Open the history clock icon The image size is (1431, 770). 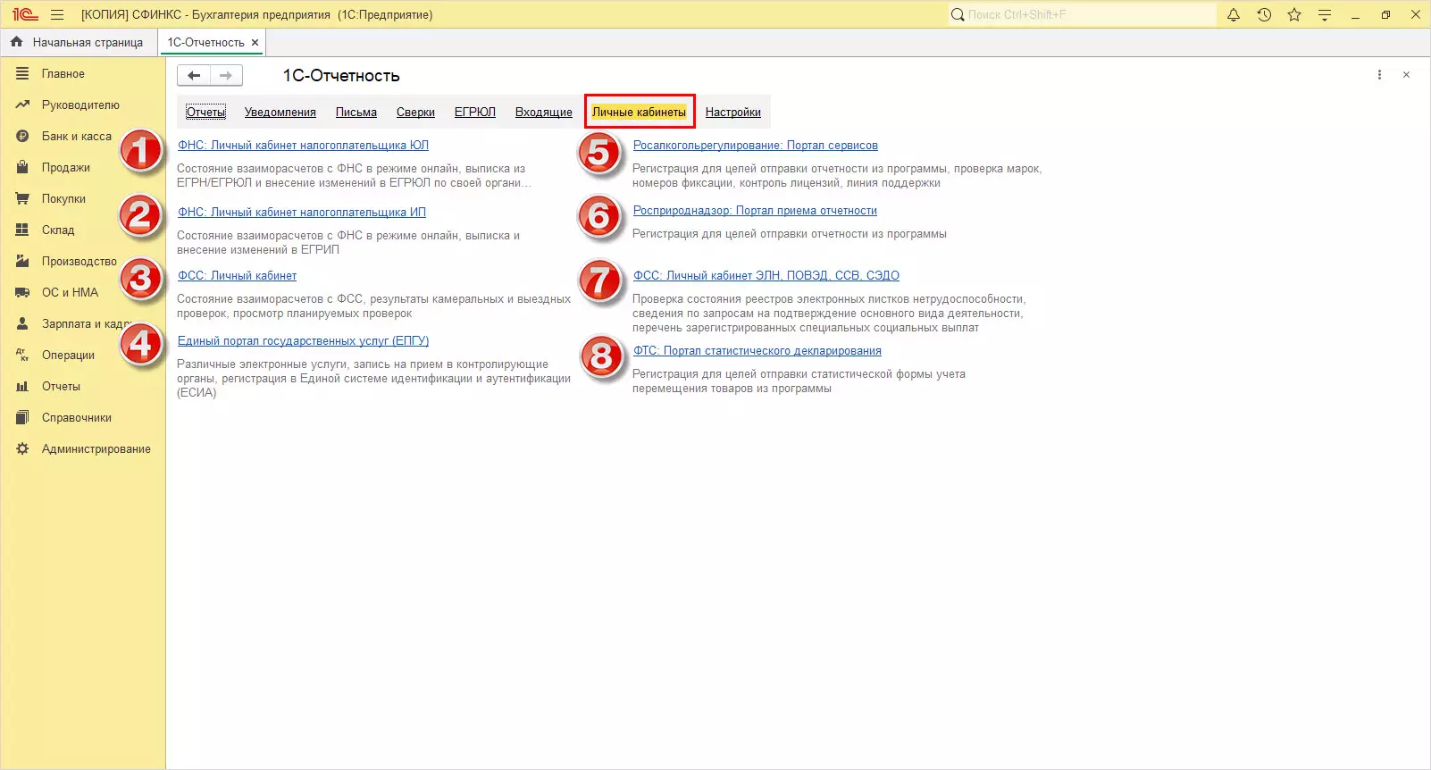tap(1264, 14)
